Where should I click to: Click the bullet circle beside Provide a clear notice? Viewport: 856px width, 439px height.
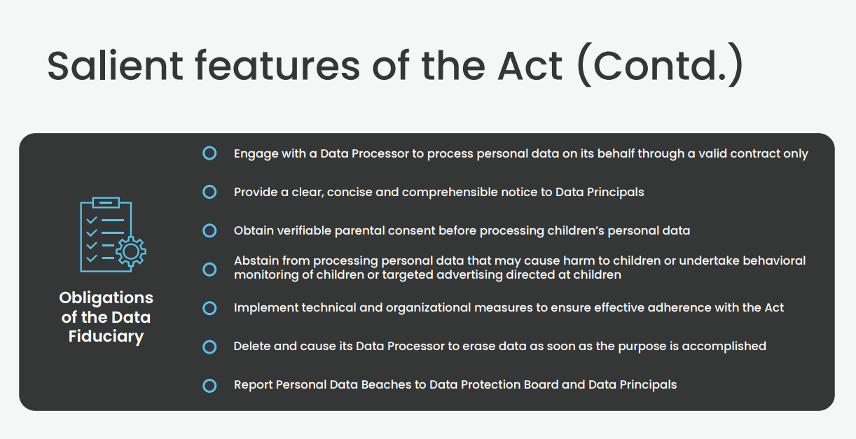tap(209, 192)
